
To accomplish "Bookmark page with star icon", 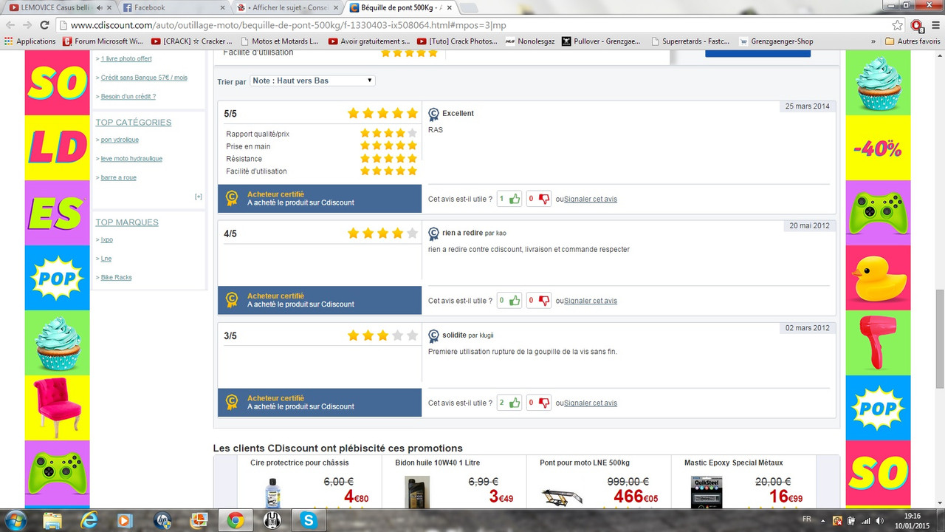I will pos(897,25).
